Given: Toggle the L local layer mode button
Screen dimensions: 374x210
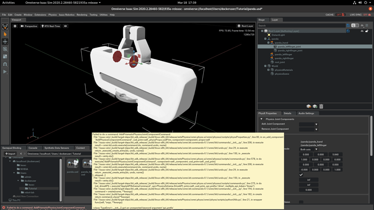Looking at the screenshot, I should coord(353,25).
